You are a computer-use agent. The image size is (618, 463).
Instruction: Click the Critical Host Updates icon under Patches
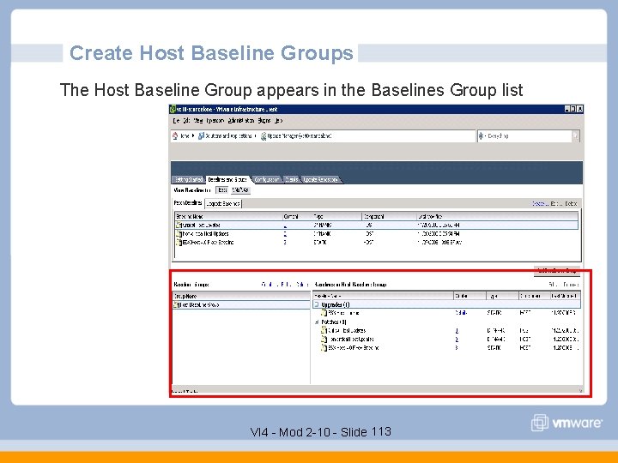pos(324,330)
